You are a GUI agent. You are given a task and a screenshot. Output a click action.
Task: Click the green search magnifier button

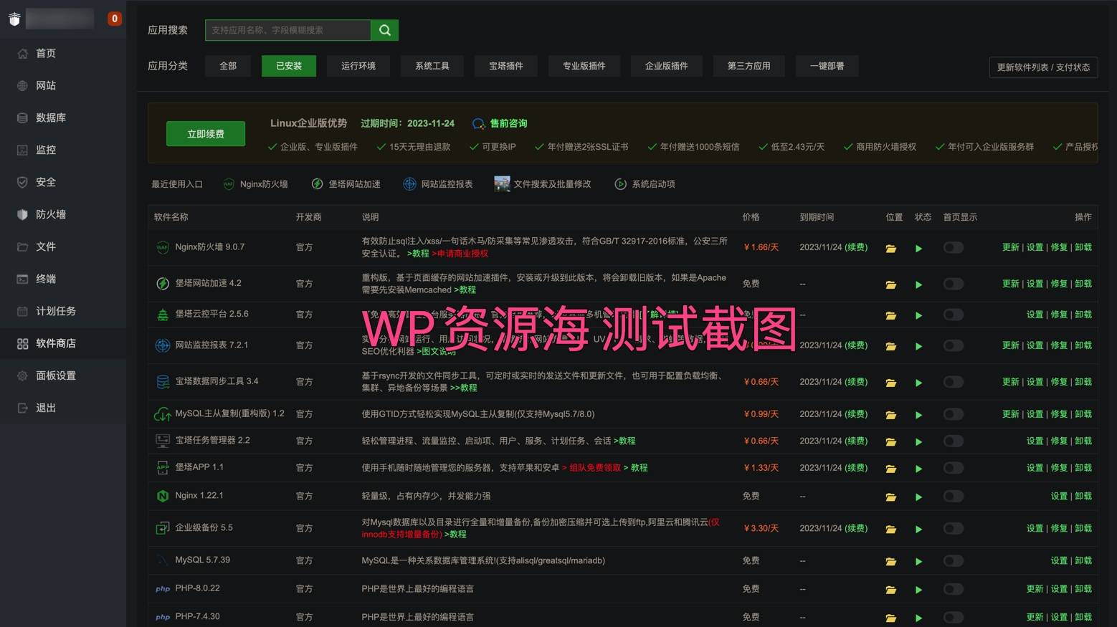tap(384, 30)
